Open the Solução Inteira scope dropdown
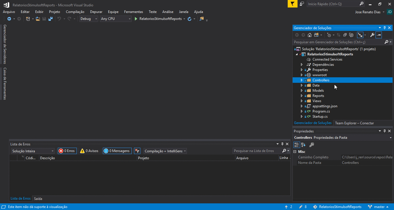The width and height of the screenshot is (394, 210). pos(33,151)
